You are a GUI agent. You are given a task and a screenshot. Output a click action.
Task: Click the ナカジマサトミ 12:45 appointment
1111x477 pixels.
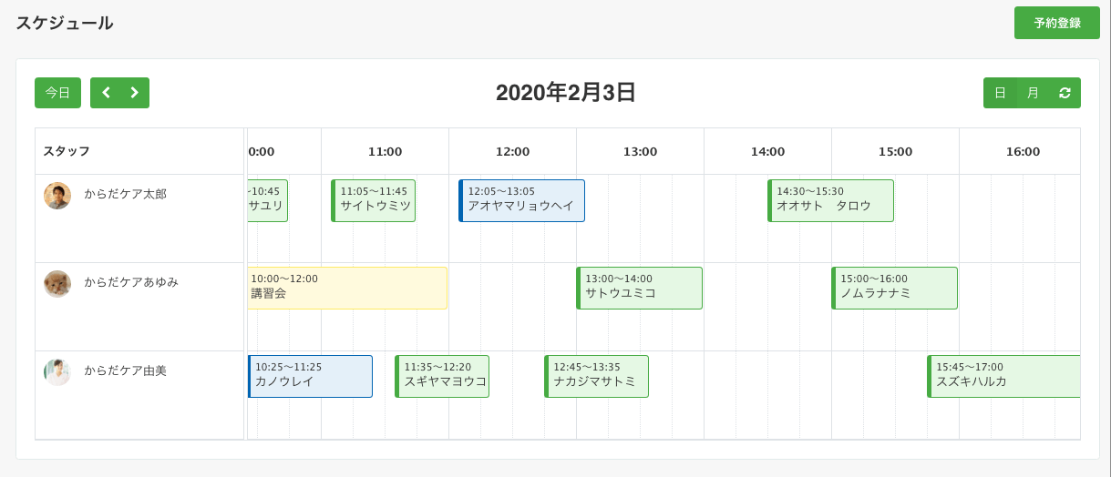[x=596, y=376]
